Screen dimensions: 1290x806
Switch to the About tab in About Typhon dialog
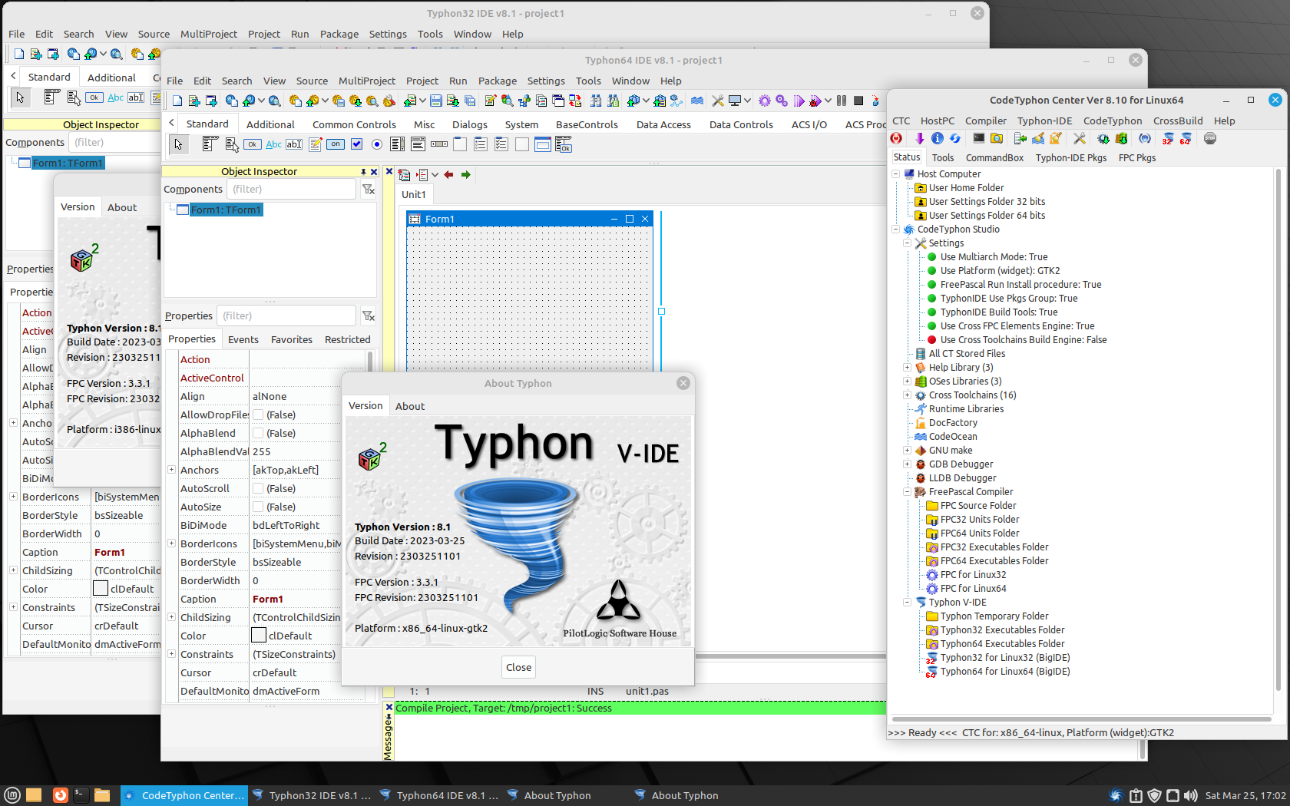point(410,406)
